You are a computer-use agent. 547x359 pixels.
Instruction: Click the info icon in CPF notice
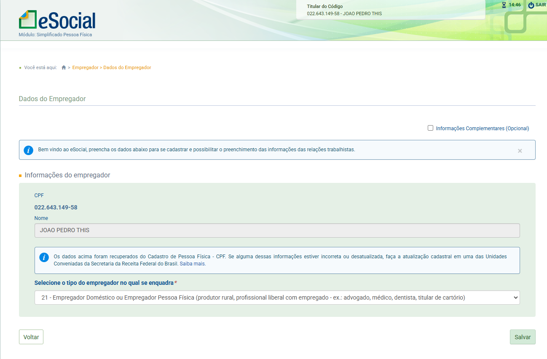[44, 257]
